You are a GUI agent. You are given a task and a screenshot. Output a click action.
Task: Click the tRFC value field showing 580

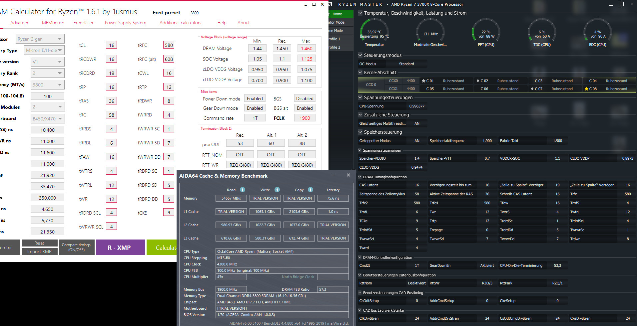169,45
